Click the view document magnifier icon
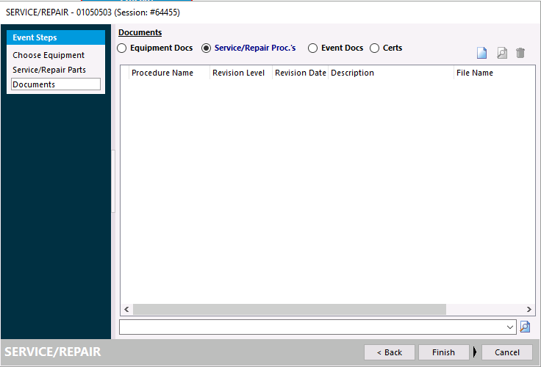The height and width of the screenshot is (367, 541). pyautogui.click(x=501, y=53)
